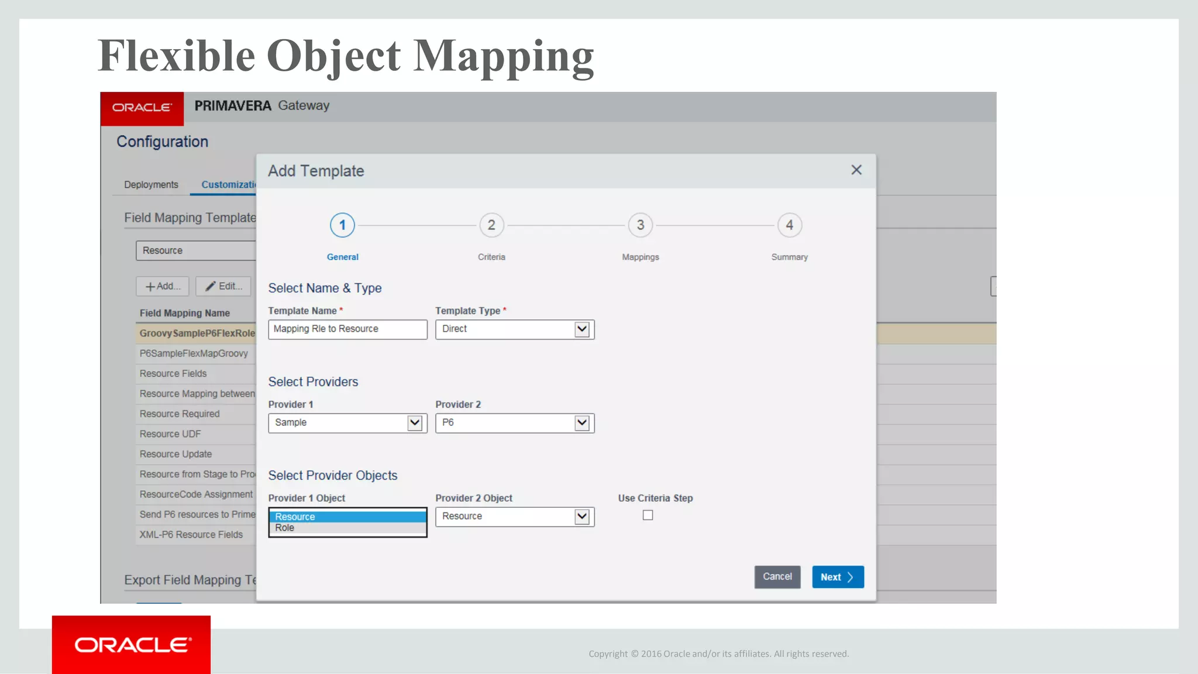Viewport: 1198px width, 674px height.
Task: Open the Resource object dropdown in background
Action: 196,250
